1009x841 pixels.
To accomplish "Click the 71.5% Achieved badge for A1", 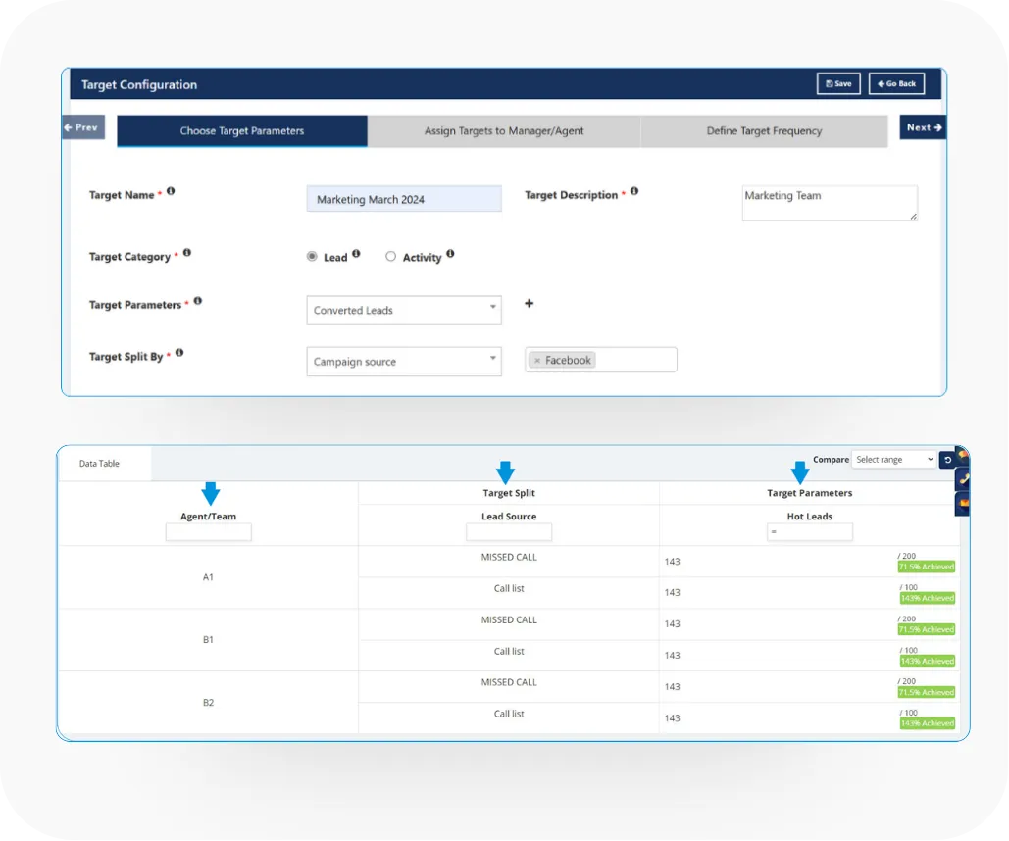I will pyautogui.click(x=927, y=567).
